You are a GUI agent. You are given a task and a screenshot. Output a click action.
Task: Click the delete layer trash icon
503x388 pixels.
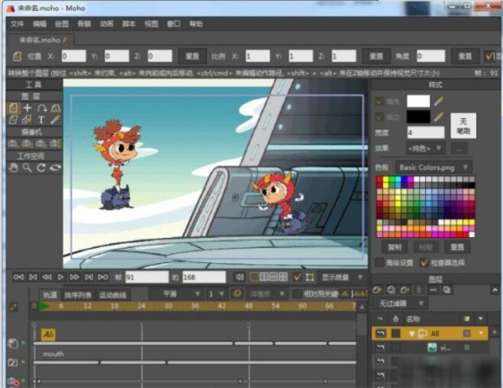[419, 290]
